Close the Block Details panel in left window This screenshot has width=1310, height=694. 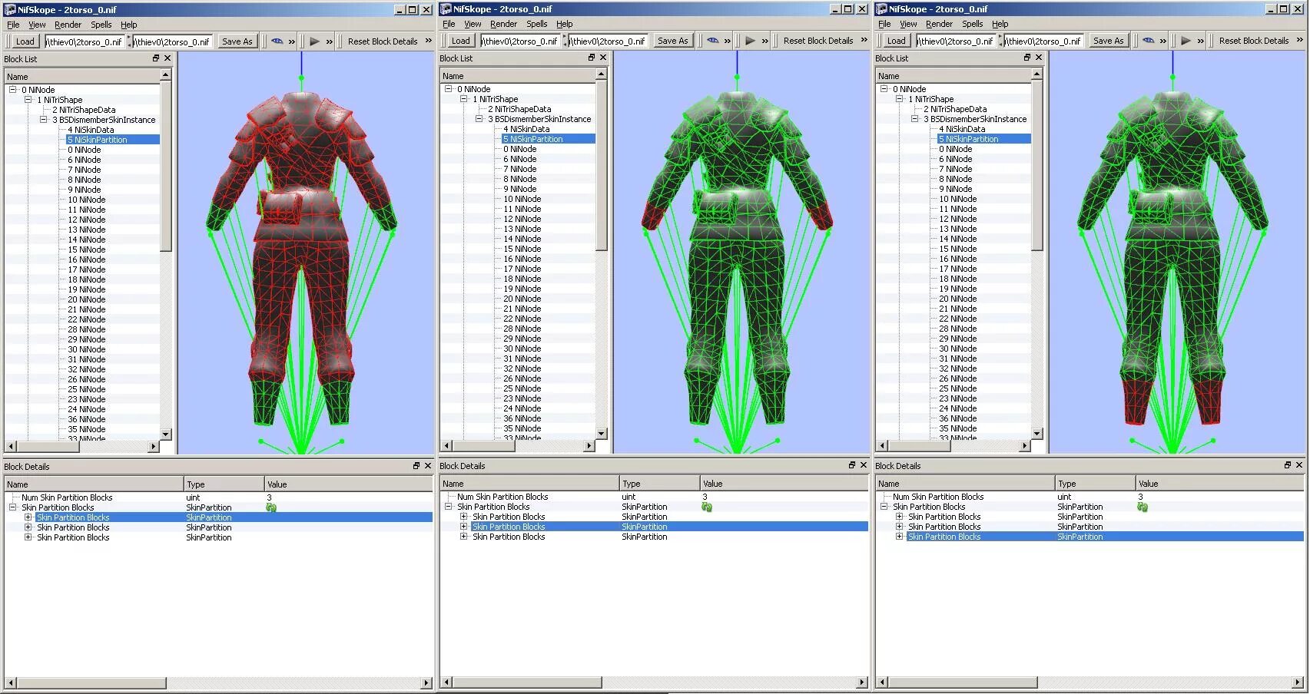click(428, 466)
